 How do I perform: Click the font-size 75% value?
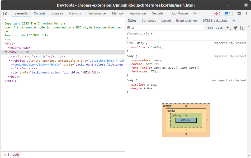tap(154, 71)
